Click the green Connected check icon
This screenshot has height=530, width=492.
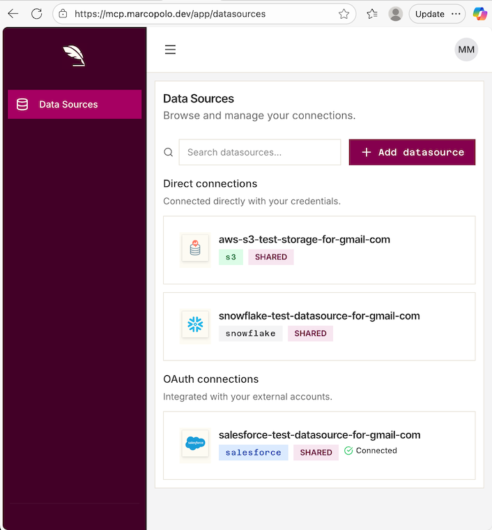(x=348, y=451)
